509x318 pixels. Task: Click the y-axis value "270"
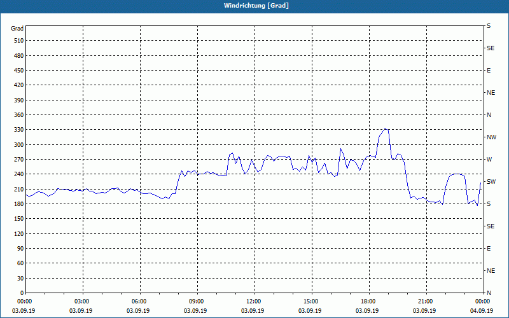pos(19,160)
